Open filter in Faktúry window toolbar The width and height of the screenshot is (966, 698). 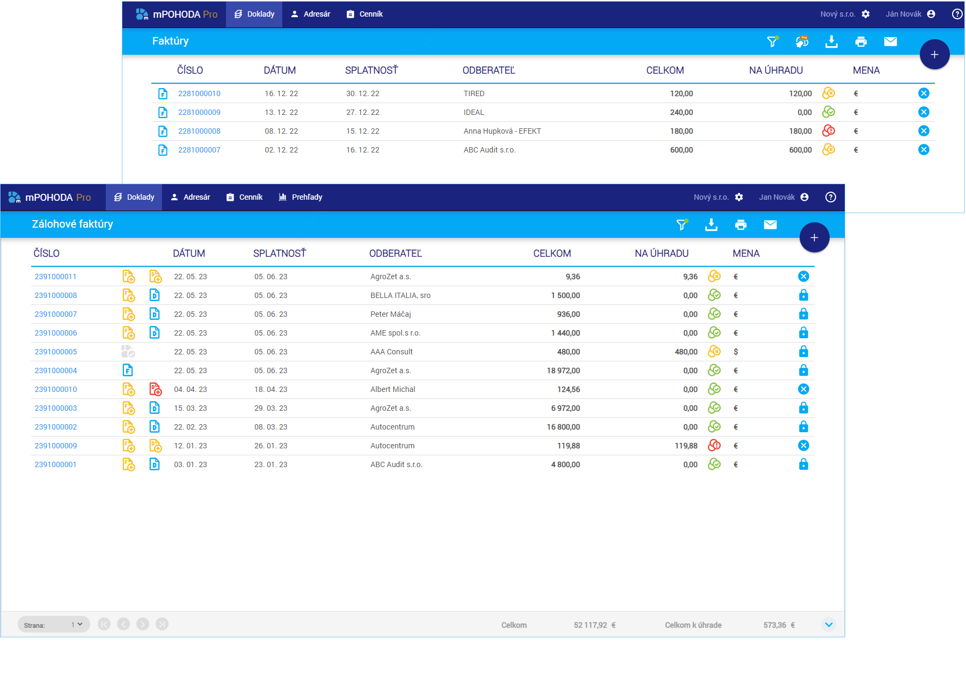(772, 41)
